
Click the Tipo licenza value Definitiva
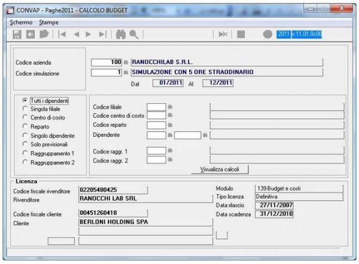[x=299, y=197]
